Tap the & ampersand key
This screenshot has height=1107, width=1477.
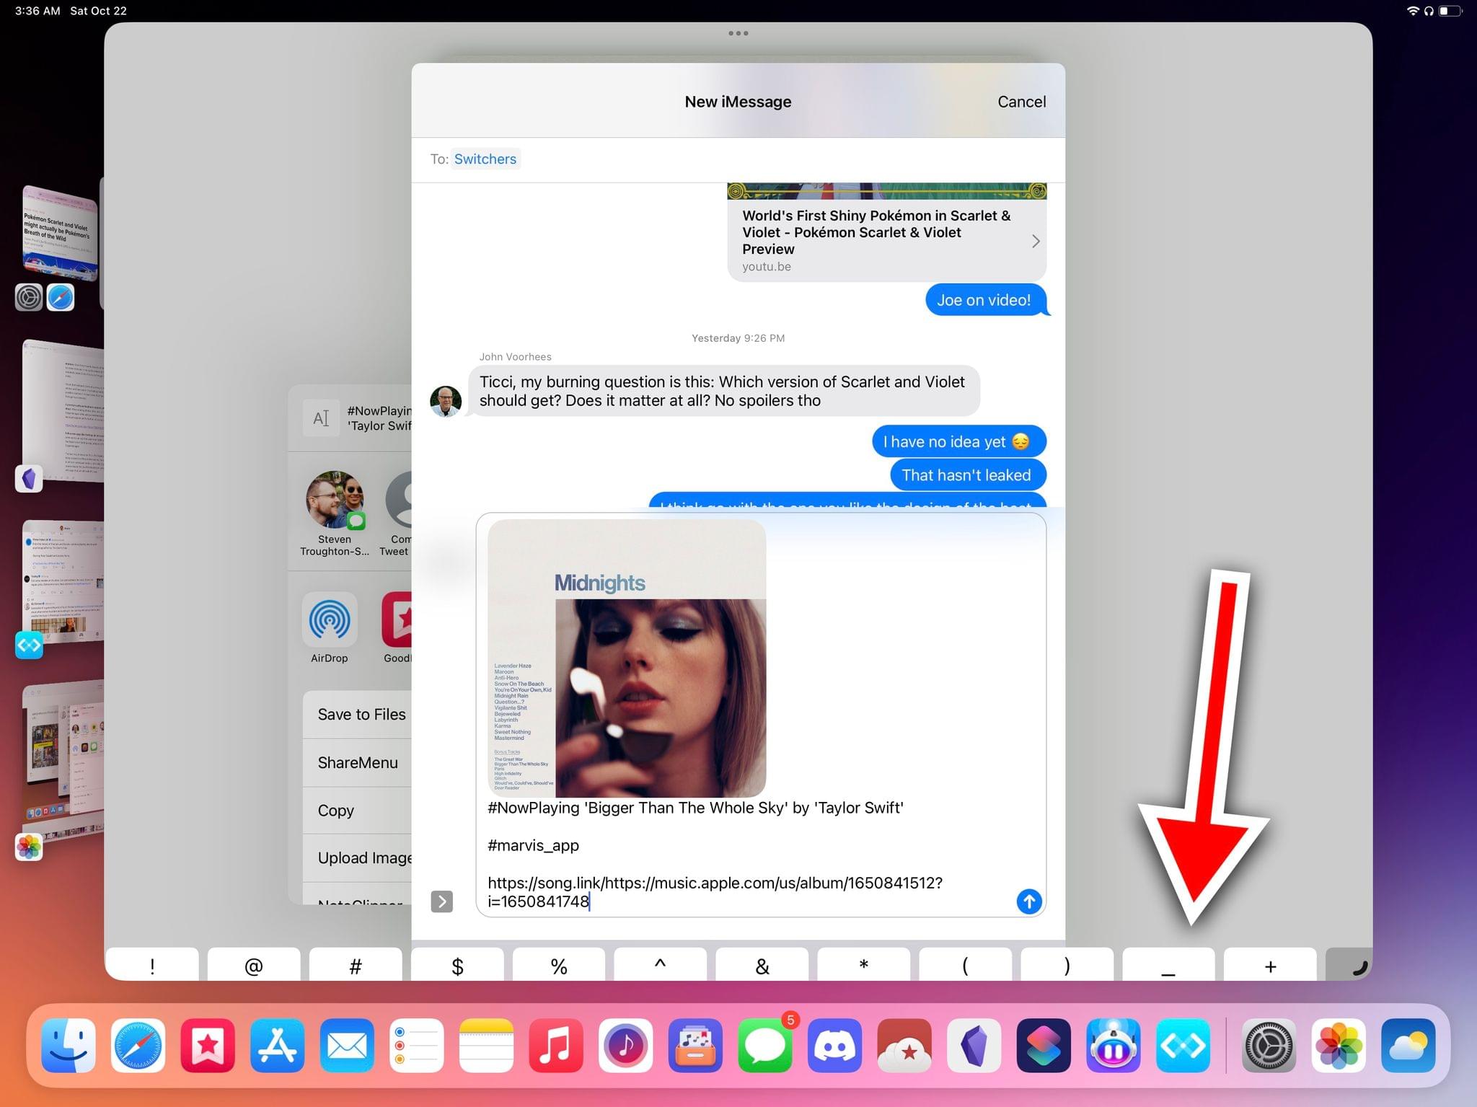(x=762, y=965)
